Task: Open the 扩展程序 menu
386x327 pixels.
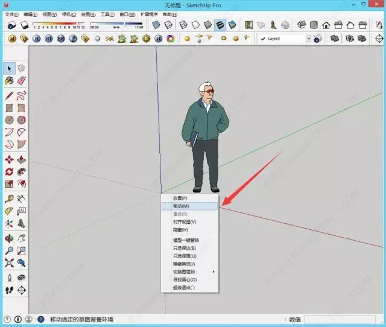Action: [149, 14]
